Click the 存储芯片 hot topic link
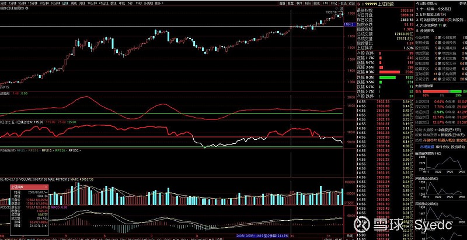The image size is (467, 240). click(430, 140)
